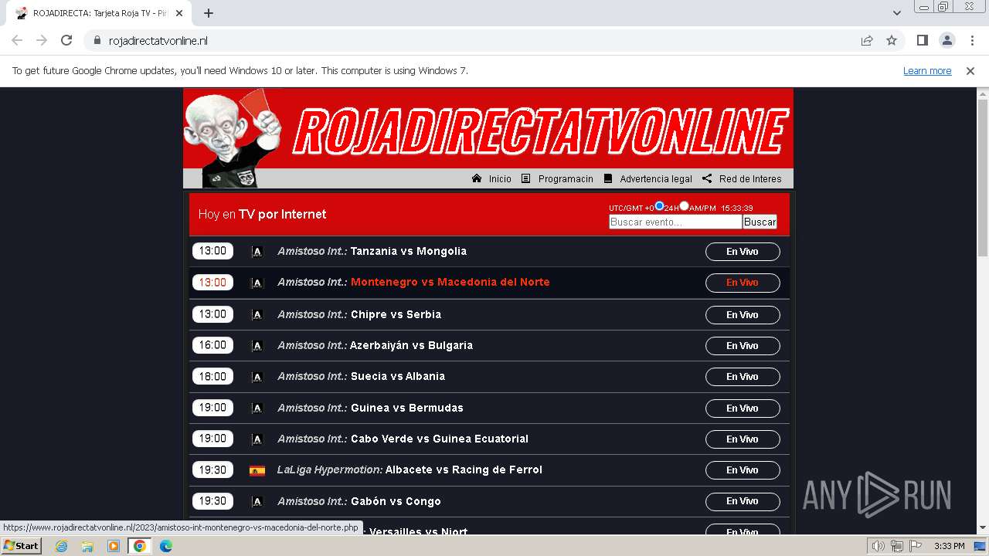Image resolution: width=989 pixels, height=556 pixels.
Task: Click the Action Center flag tray icon
Action: tap(916, 546)
